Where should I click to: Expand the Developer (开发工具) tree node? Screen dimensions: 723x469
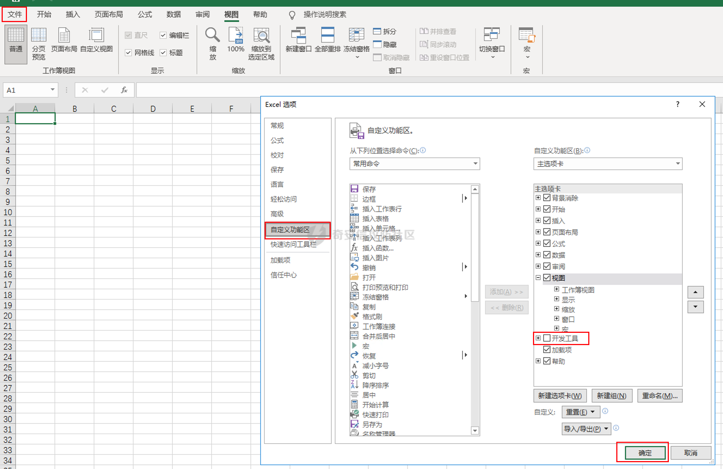click(x=538, y=338)
